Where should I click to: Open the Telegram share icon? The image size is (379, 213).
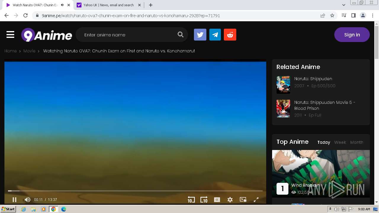click(x=215, y=35)
